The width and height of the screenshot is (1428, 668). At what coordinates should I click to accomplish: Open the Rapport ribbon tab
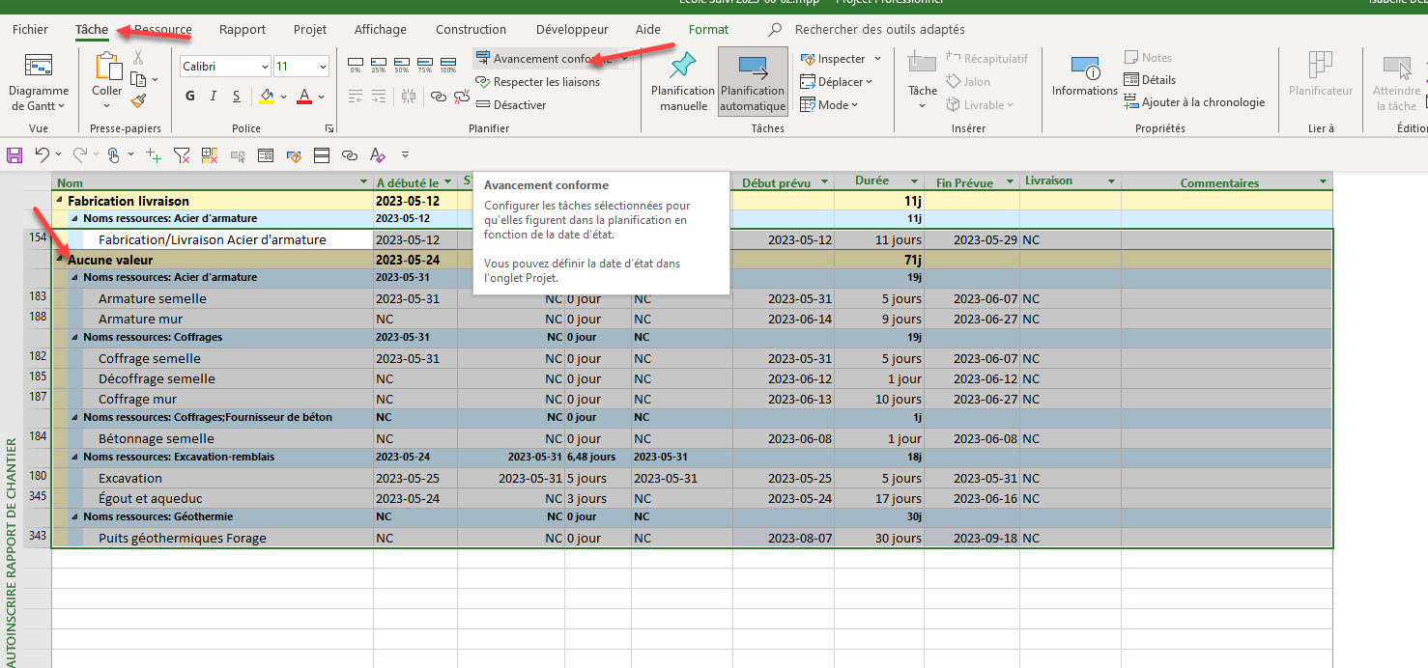pyautogui.click(x=243, y=30)
